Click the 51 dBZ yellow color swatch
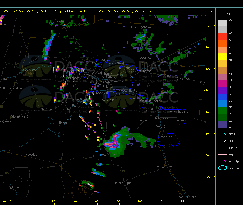 coord(222,57)
